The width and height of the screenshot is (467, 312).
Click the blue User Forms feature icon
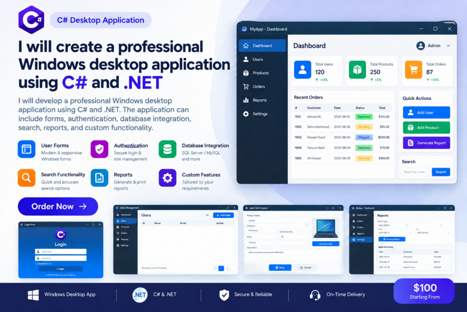(x=26, y=149)
